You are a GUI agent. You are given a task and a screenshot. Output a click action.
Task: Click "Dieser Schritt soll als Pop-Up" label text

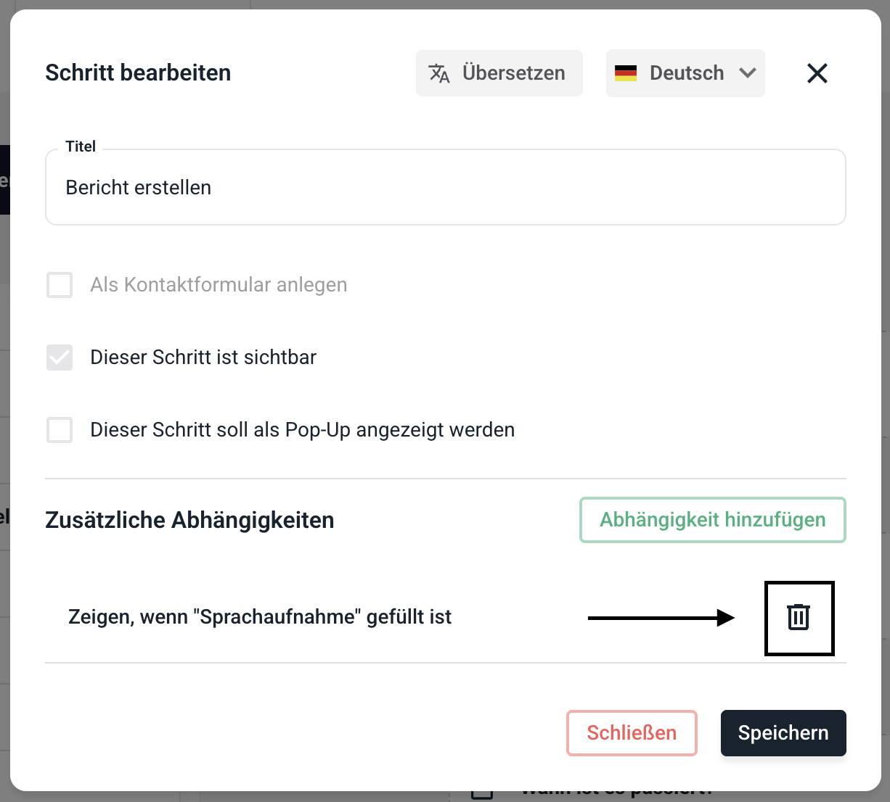(302, 430)
